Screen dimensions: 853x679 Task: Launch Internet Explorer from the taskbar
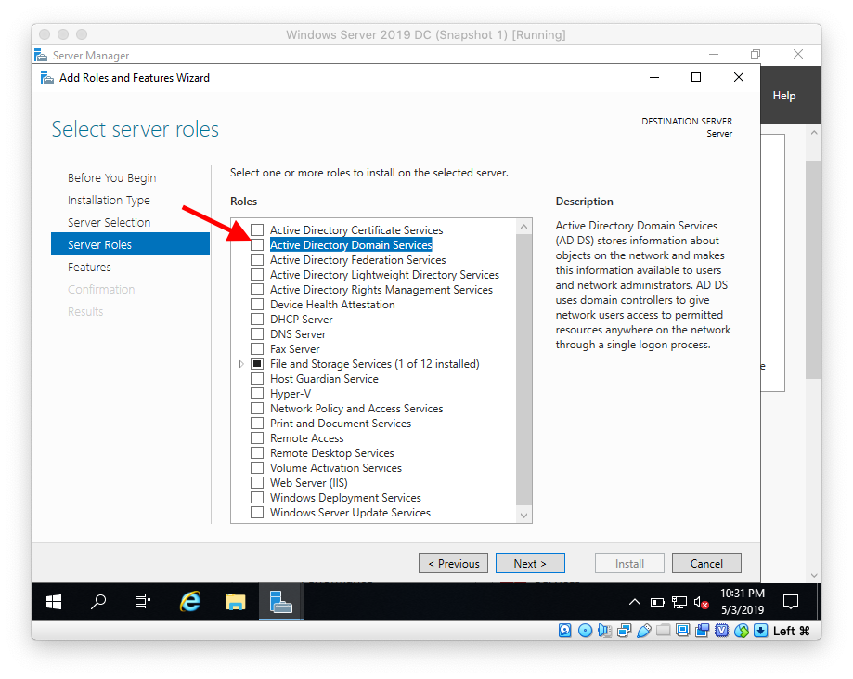pyautogui.click(x=189, y=602)
